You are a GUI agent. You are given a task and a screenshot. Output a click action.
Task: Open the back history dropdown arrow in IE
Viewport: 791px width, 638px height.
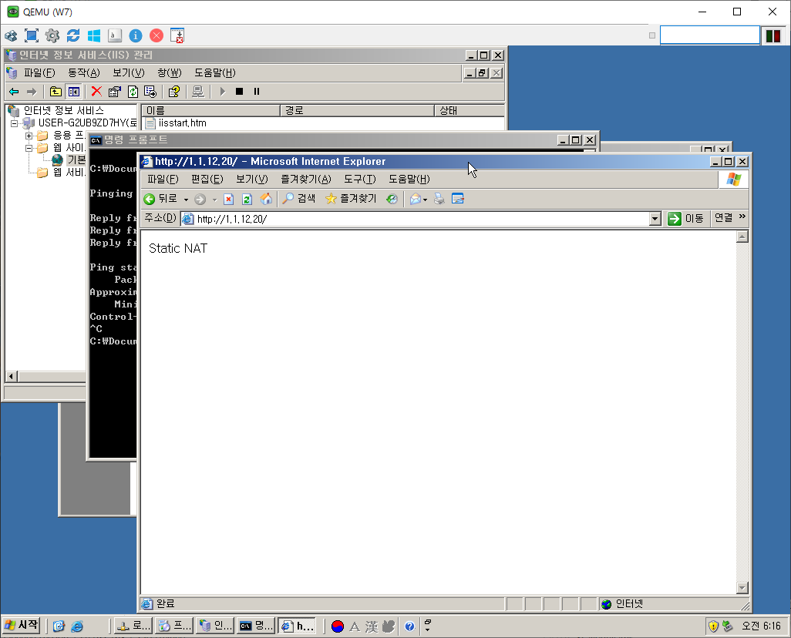coord(186,200)
